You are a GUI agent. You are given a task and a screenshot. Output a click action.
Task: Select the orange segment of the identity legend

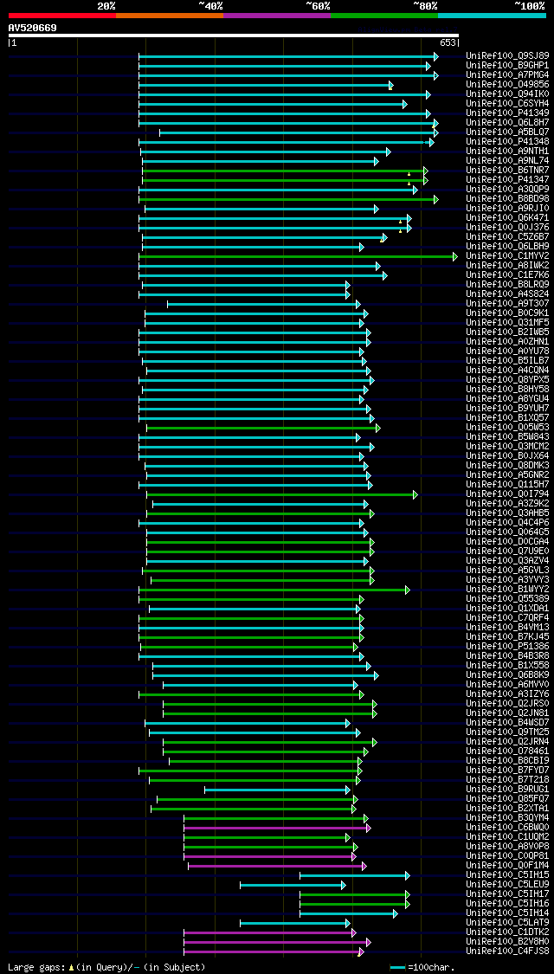170,15
